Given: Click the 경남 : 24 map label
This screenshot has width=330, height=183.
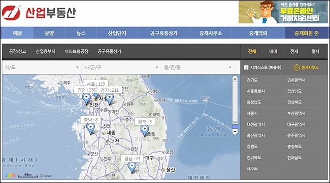Looking at the screenshot, I should click(132, 159).
